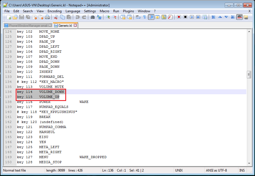Screen dimensions: 255x176
Task: Run macro multiple times icon
Action: coord(198,17)
